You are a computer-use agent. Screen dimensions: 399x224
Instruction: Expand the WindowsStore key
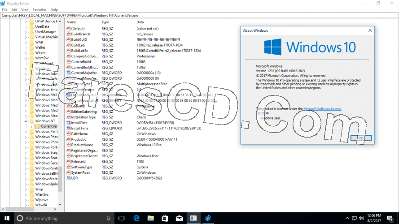coord(26,179)
